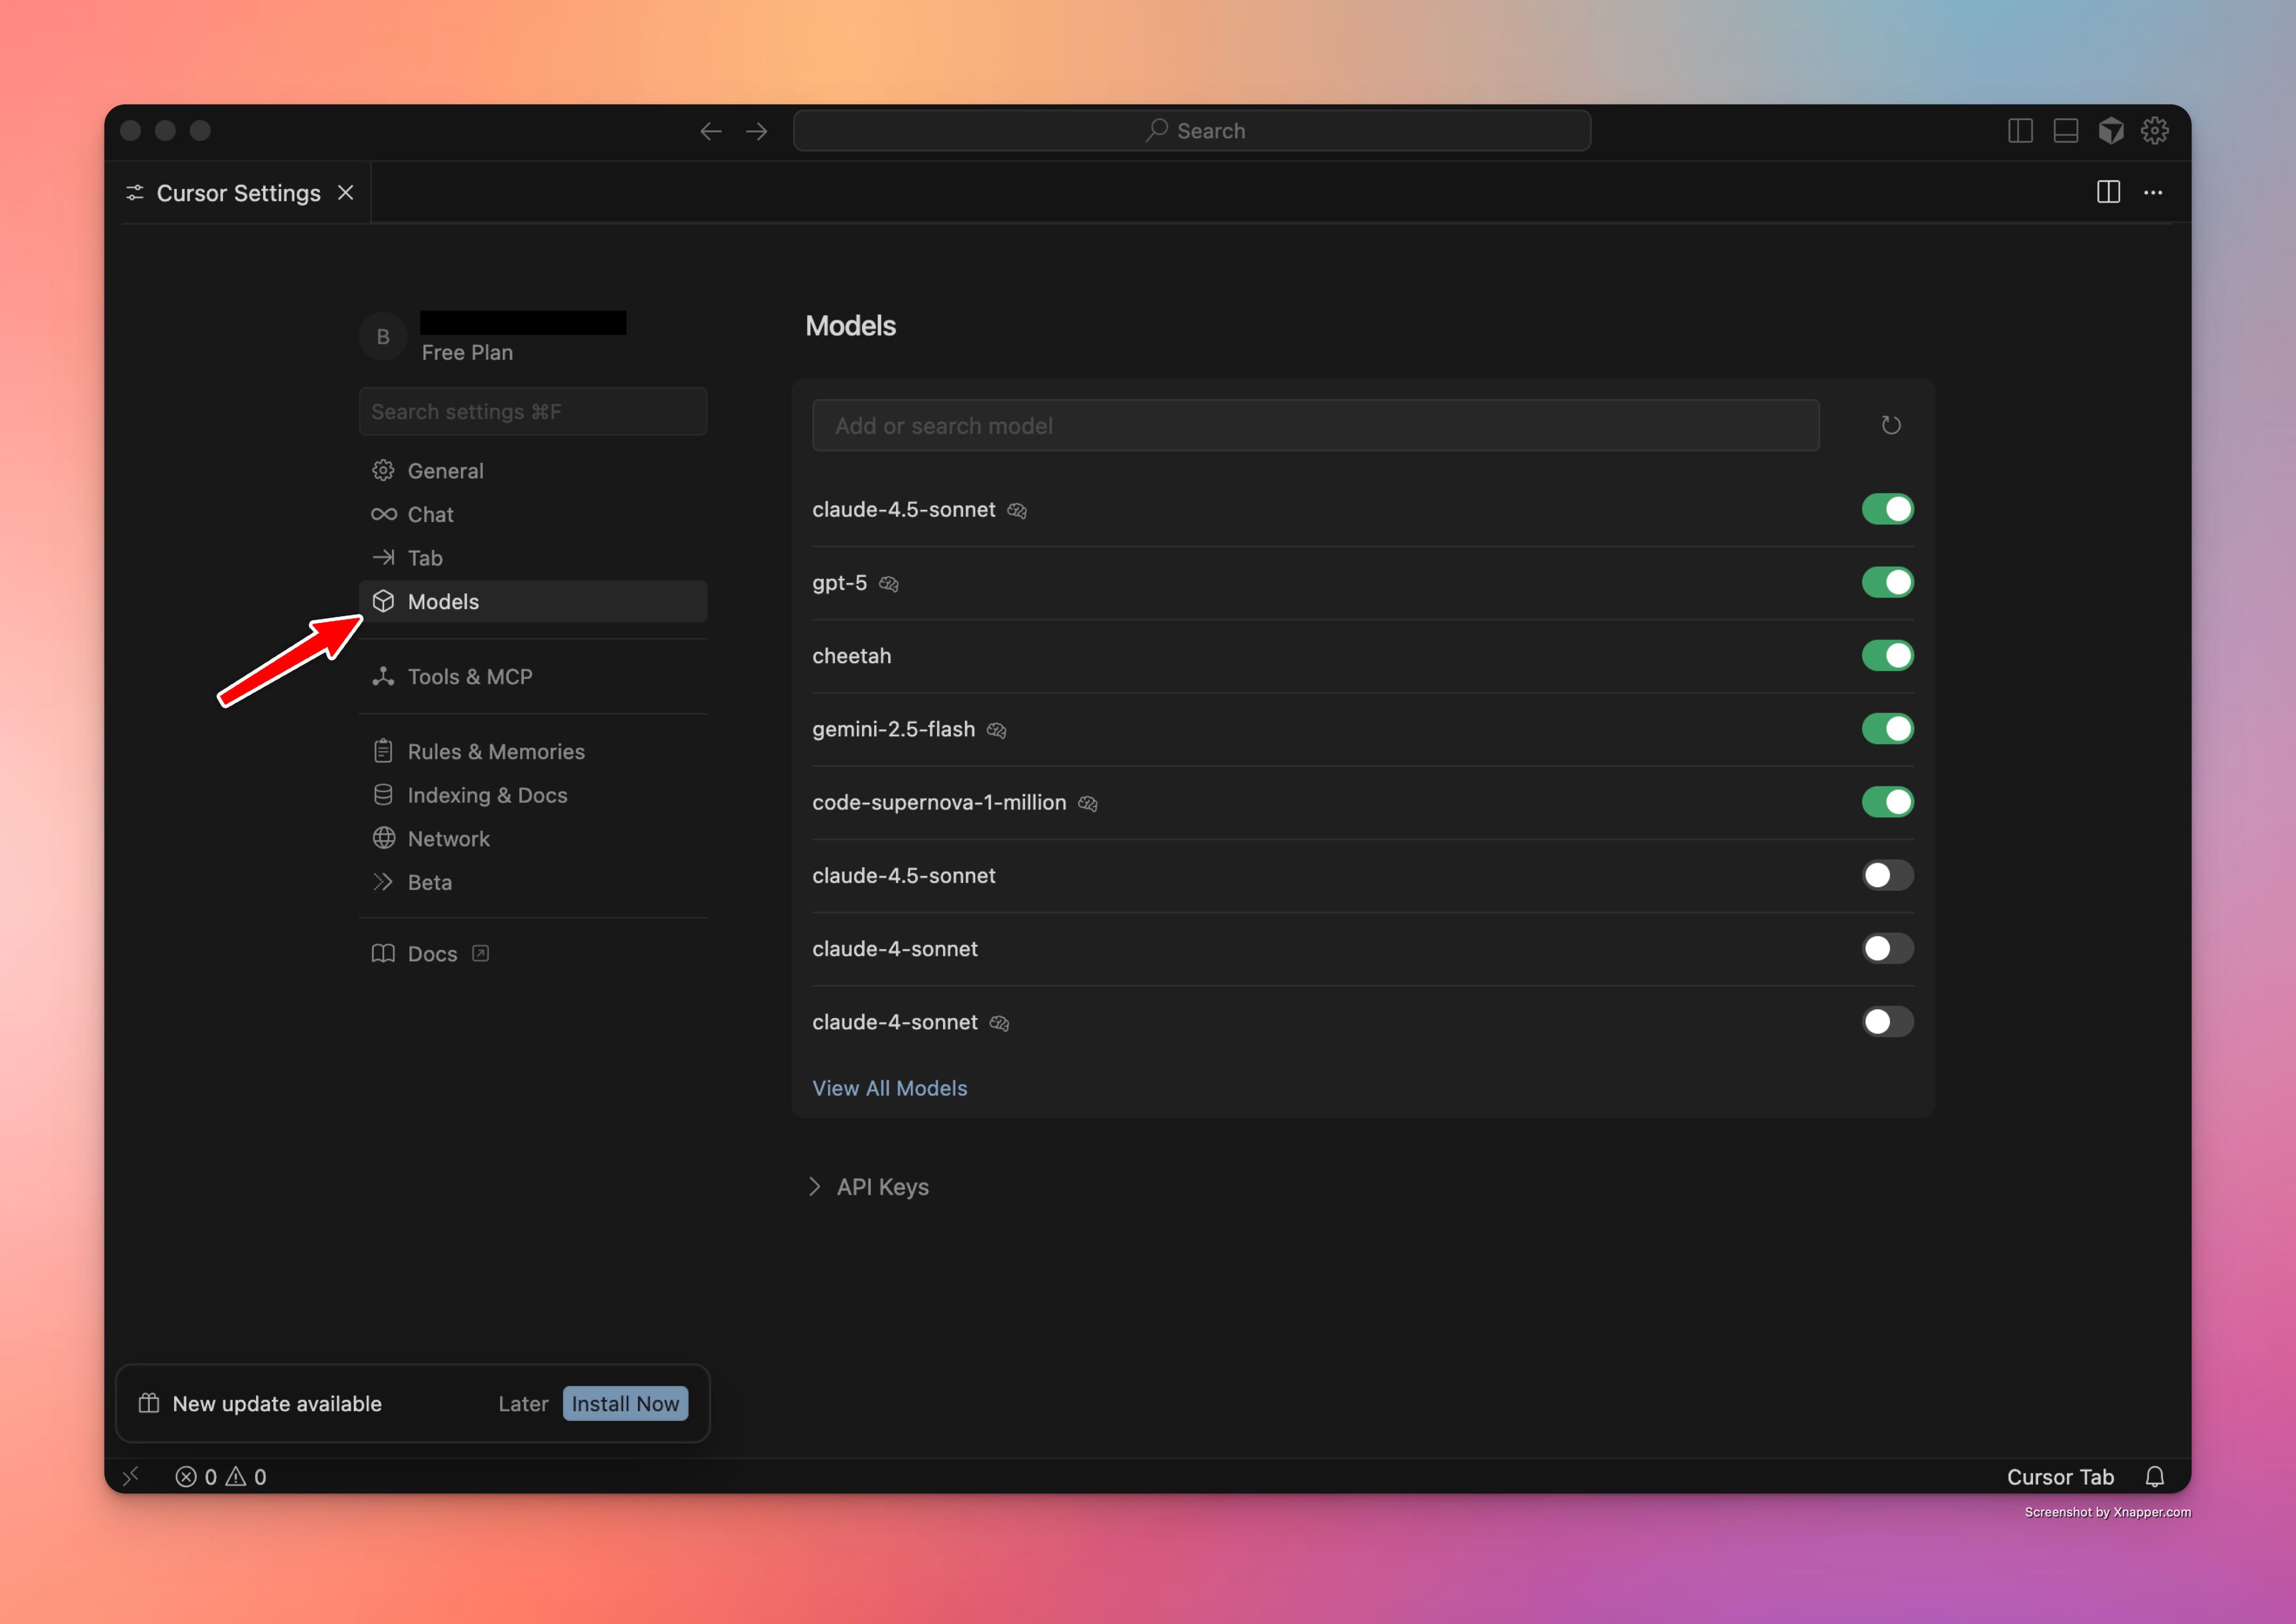Go back with left arrow

(711, 131)
